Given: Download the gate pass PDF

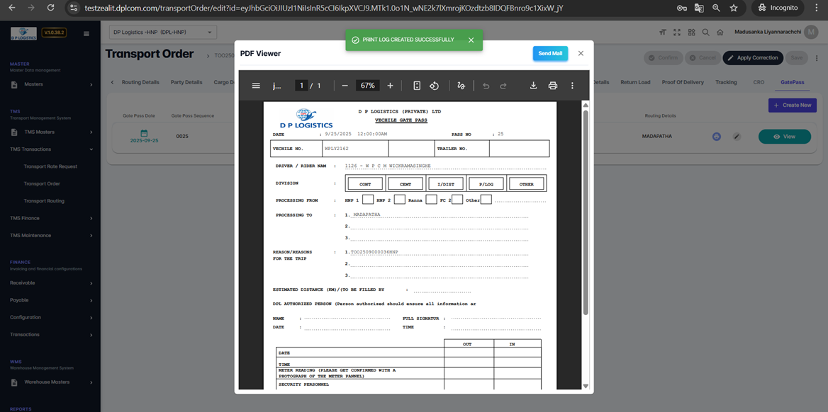Looking at the screenshot, I should point(533,86).
